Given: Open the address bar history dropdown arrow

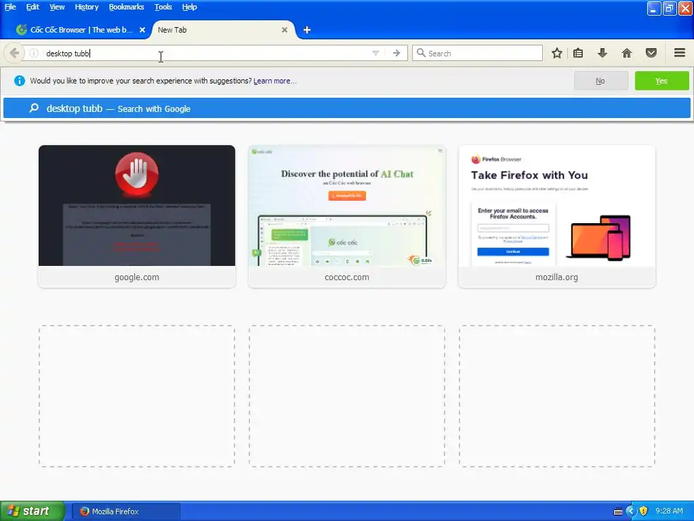Looking at the screenshot, I should [375, 53].
